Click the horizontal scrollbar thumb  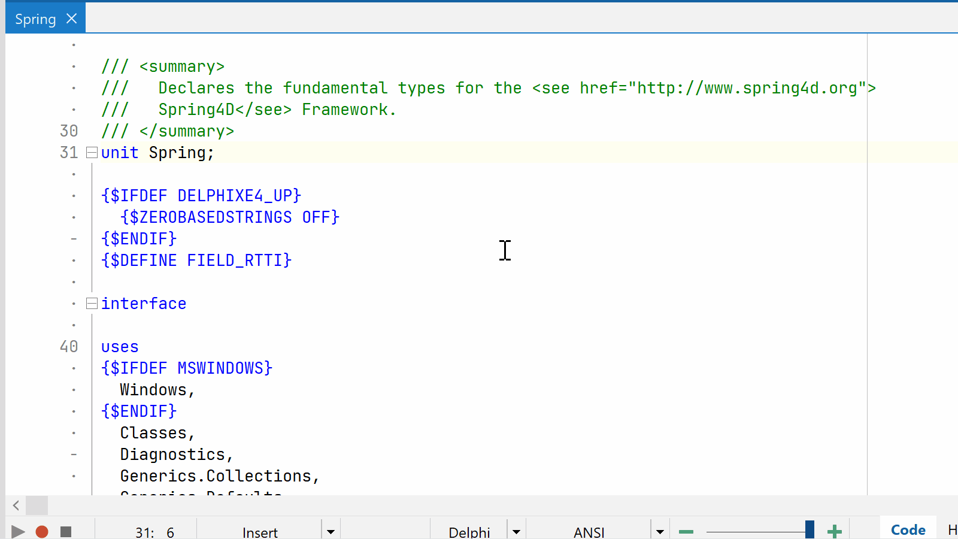point(37,505)
